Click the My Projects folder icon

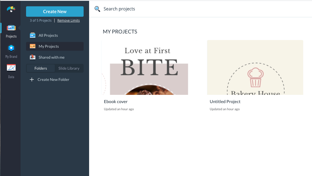(33, 46)
